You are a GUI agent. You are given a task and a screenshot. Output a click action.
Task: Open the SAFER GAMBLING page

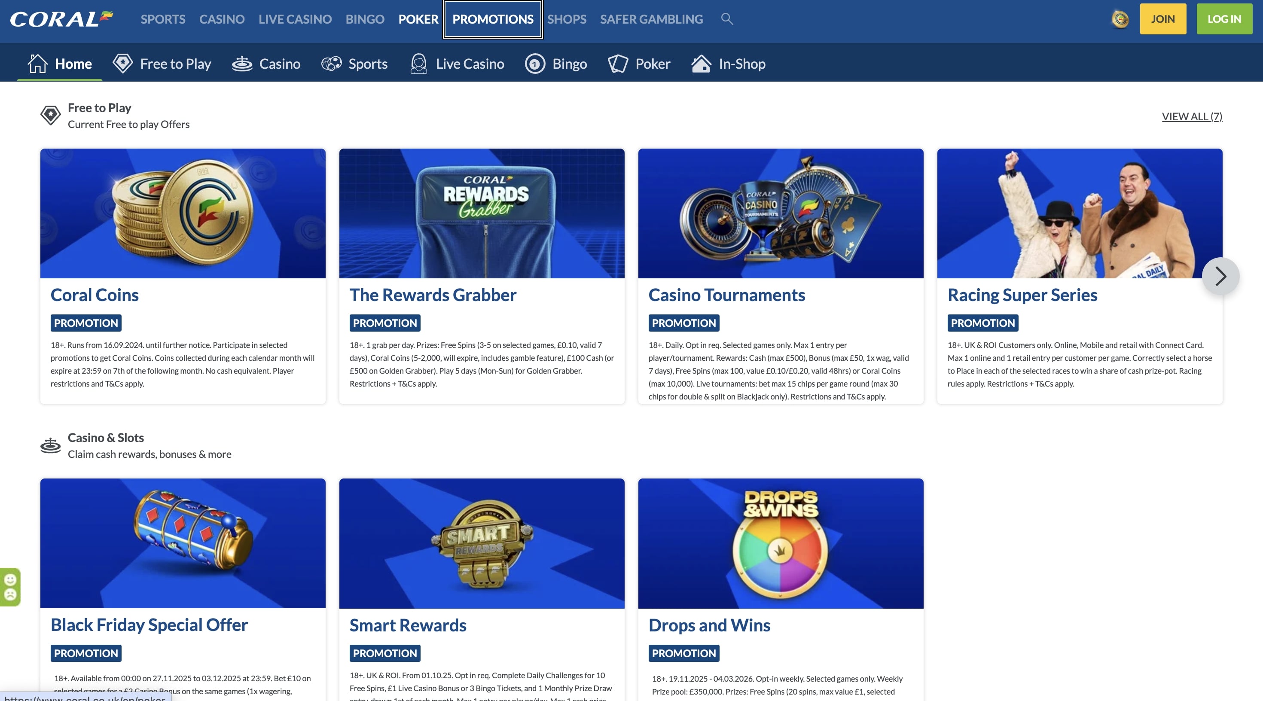tap(651, 19)
